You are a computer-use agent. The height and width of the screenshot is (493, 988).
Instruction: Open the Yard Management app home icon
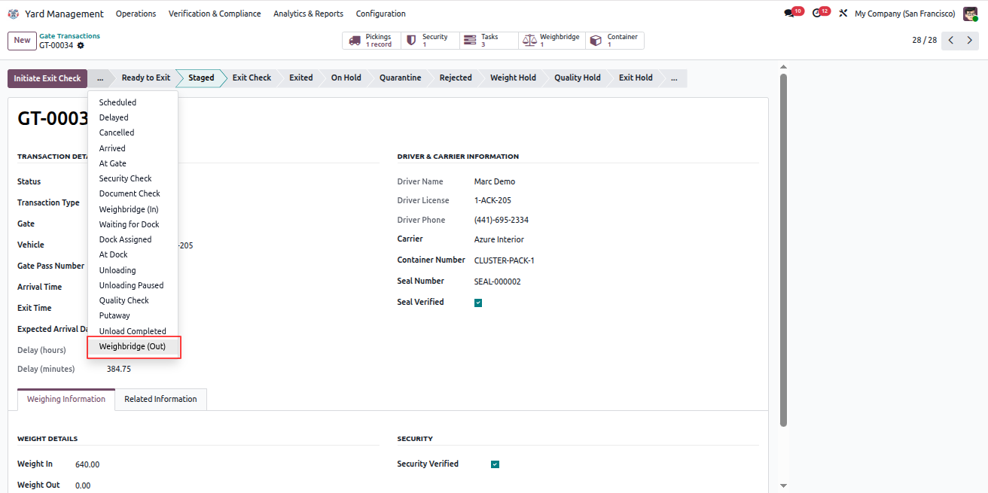coord(14,14)
